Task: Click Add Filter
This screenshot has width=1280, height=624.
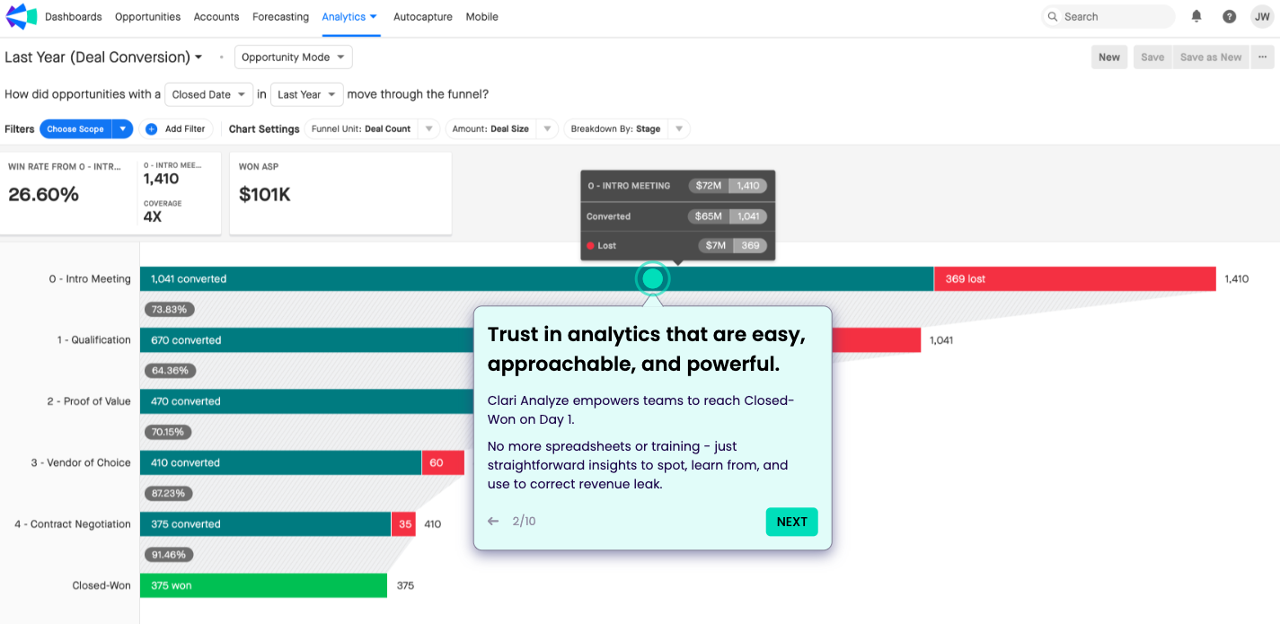Action: tap(176, 129)
